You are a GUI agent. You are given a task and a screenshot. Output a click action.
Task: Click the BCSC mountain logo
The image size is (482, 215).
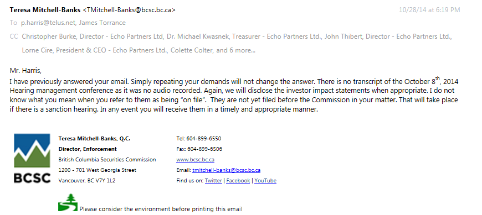click(32, 158)
